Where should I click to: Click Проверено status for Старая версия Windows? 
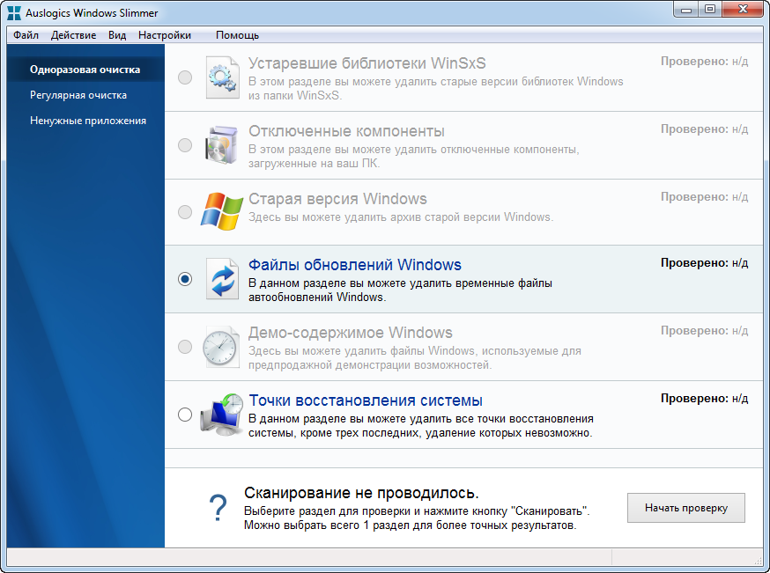click(x=704, y=197)
